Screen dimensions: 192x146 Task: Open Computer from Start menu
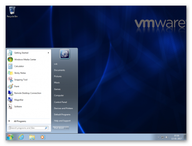point(59,95)
